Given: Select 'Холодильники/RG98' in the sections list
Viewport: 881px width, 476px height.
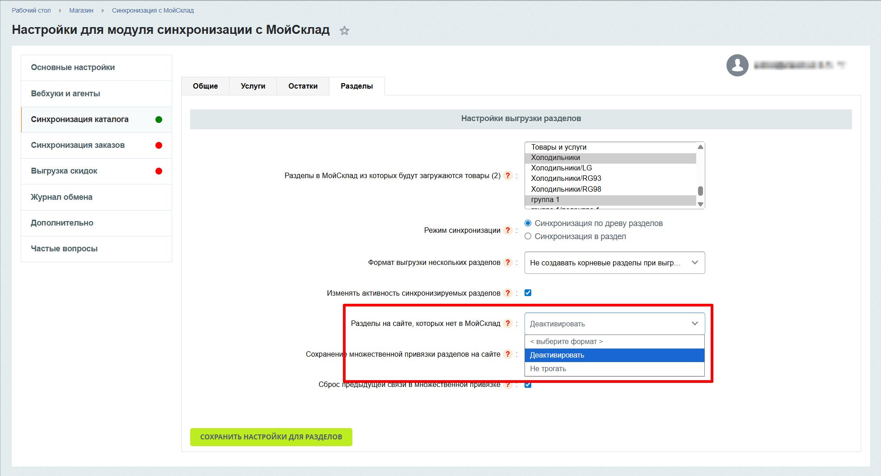Looking at the screenshot, I should point(610,189).
